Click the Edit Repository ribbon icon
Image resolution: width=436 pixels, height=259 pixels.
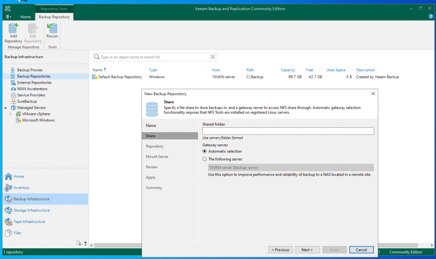coord(33,33)
